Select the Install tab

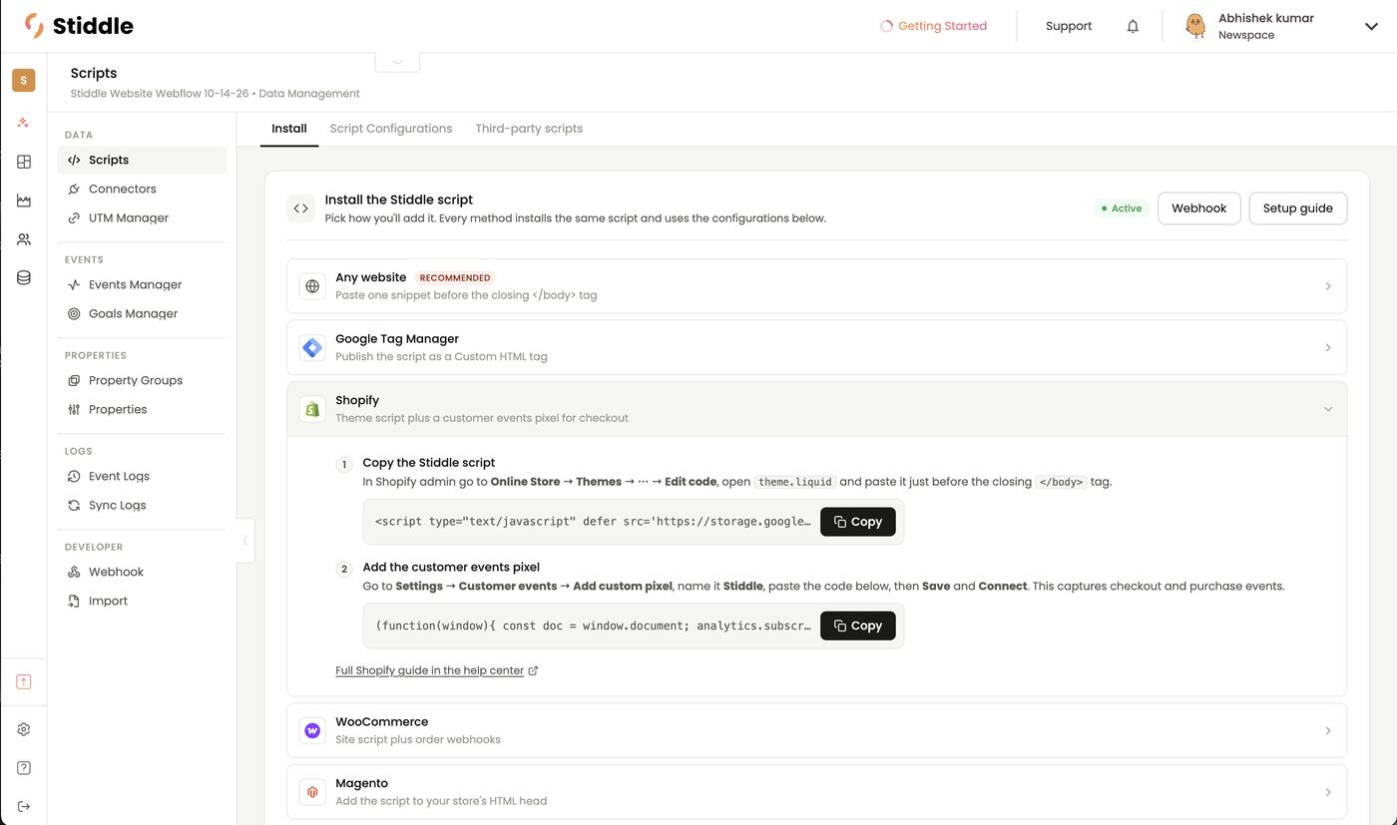tap(289, 129)
